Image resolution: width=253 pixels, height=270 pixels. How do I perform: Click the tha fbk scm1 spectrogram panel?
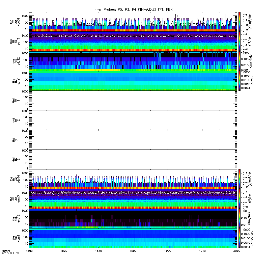click(x=133, y=81)
